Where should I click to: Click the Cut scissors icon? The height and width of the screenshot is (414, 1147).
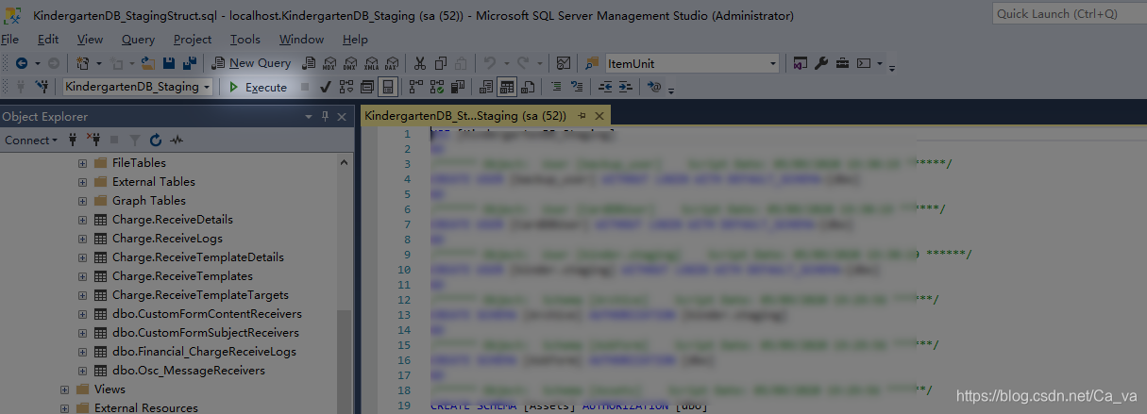tap(420, 63)
